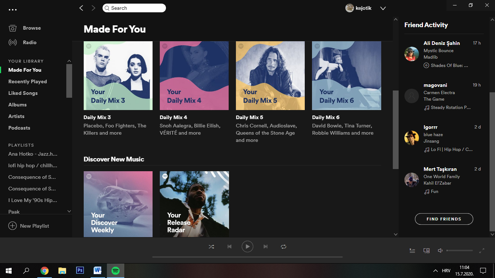Screen dimensions: 495x278
Task: Click the back navigation arrow
Action: 81,8
